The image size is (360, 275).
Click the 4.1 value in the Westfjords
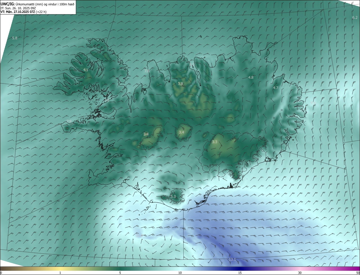click(x=86, y=70)
